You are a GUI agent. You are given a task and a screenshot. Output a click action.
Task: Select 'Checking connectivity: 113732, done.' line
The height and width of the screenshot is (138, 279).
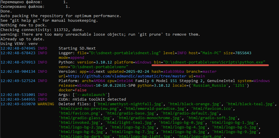[42, 30]
